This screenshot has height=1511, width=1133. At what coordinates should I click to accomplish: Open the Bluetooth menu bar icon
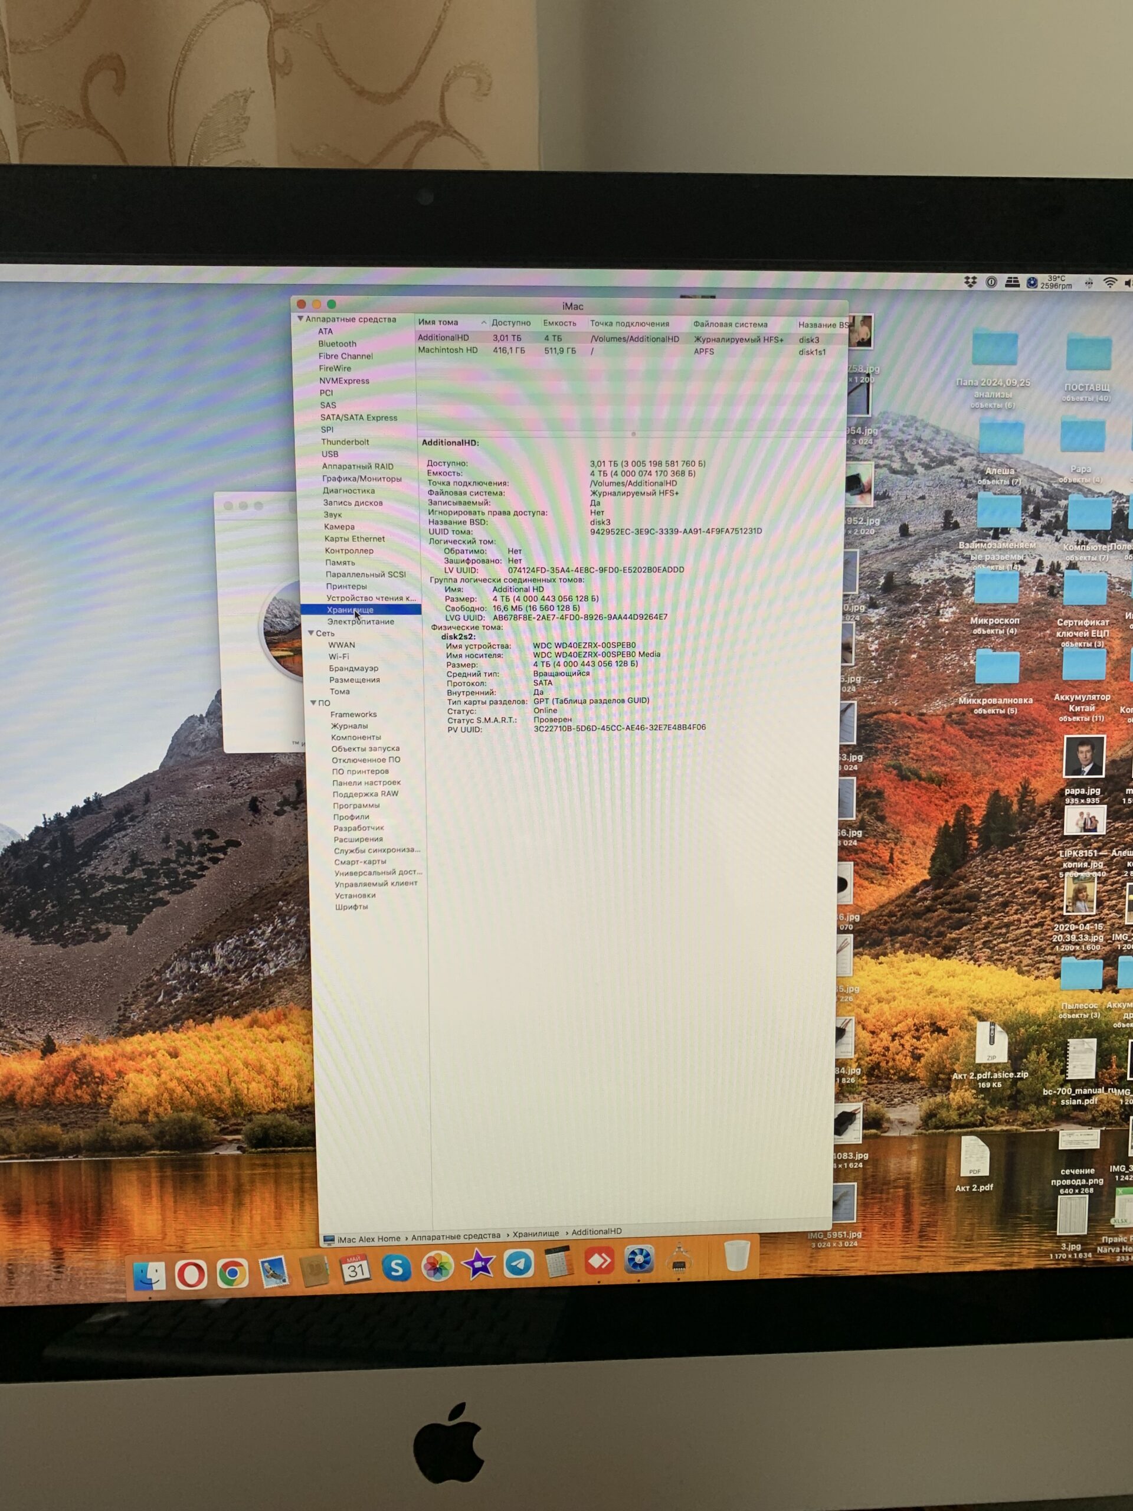click(x=1089, y=282)
